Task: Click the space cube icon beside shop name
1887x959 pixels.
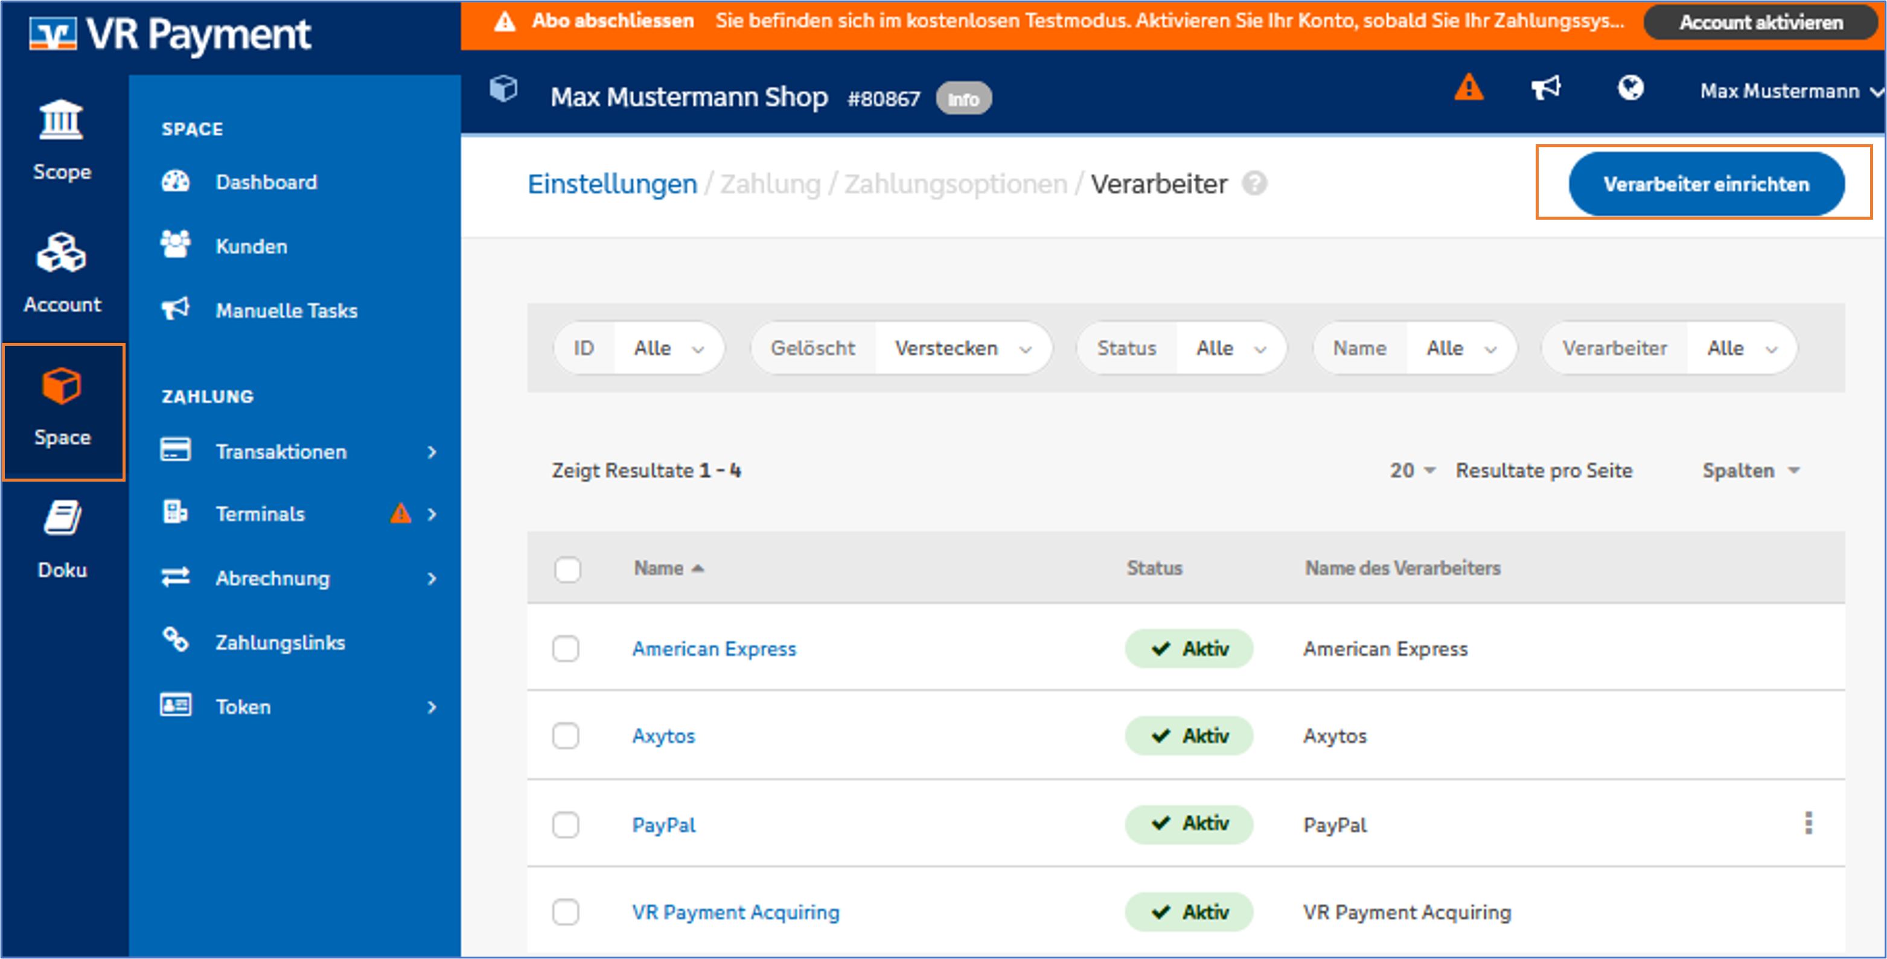Action: 503,89
